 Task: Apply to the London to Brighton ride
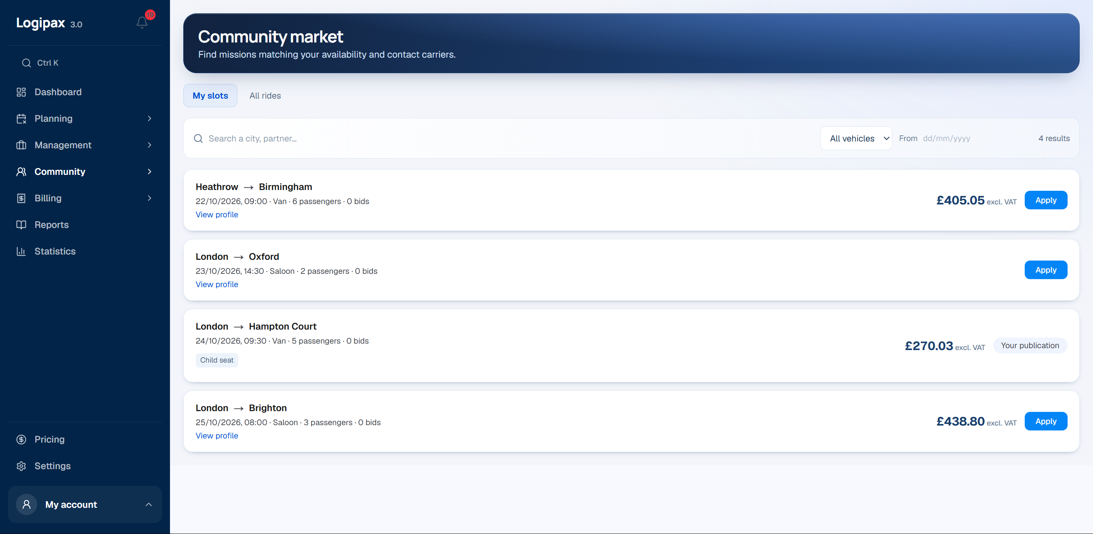pos(1046,421)
